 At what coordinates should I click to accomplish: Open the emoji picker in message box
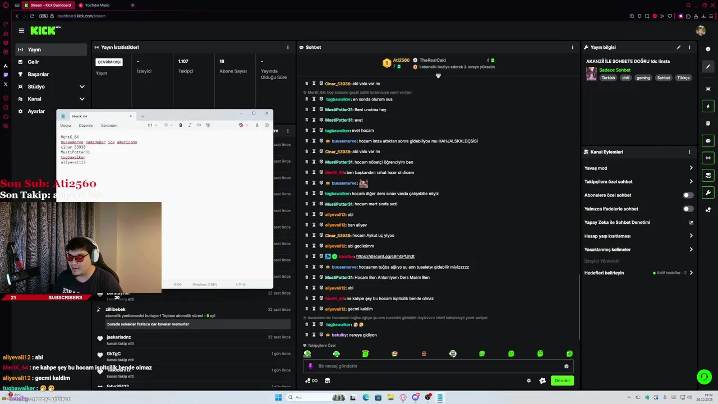(566, 366)
